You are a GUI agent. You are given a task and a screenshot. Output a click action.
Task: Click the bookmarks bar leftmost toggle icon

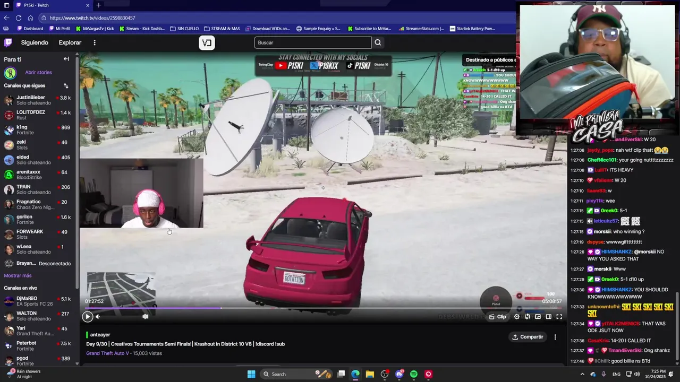point(6,29)
